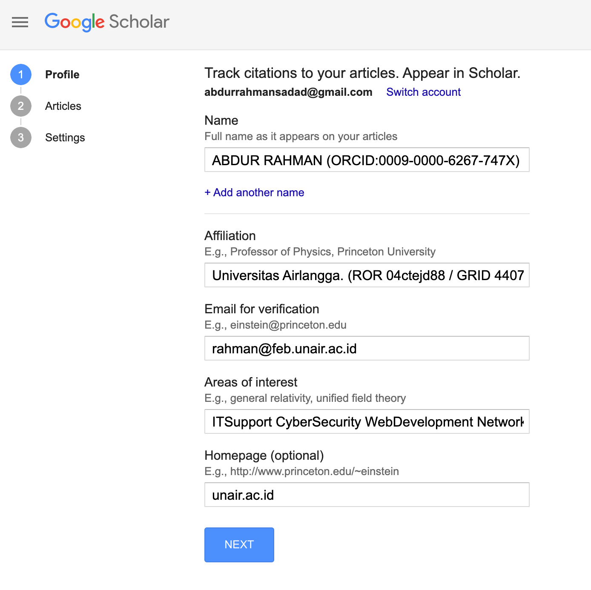
Task: Click Add another name link
Action: click(x=254, y=192)
